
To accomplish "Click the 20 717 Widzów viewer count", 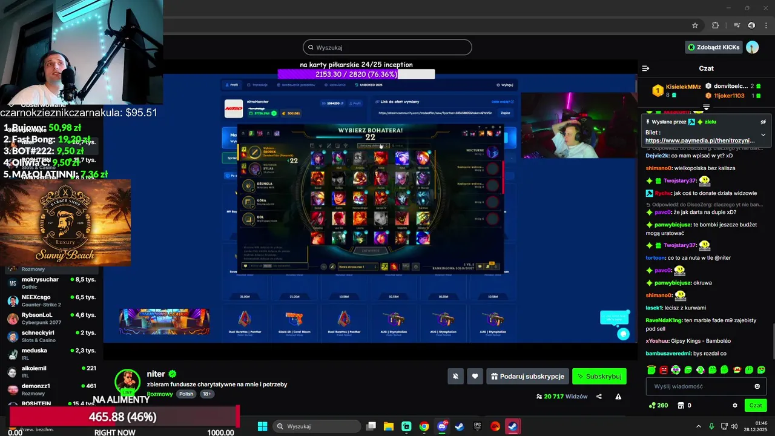I will point(561,397).
